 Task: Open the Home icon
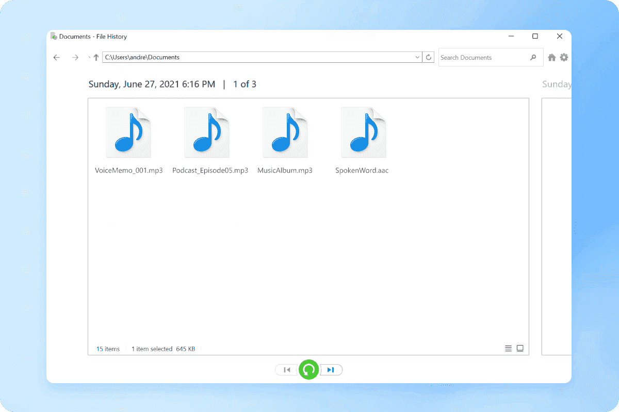(551, 58)
